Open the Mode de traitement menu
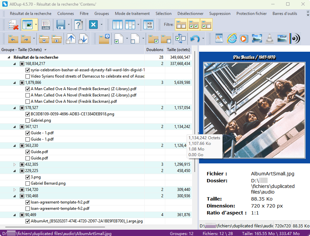Viewport: 310px width, 236px height. [132, 14]
